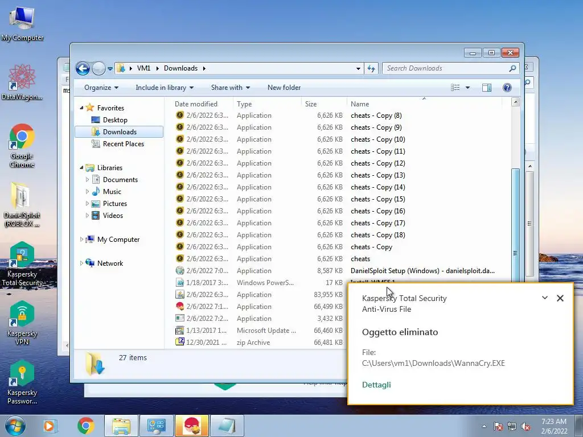
Task: Open the red-hat app taskbar button
Action: click(x=192, y=426)
